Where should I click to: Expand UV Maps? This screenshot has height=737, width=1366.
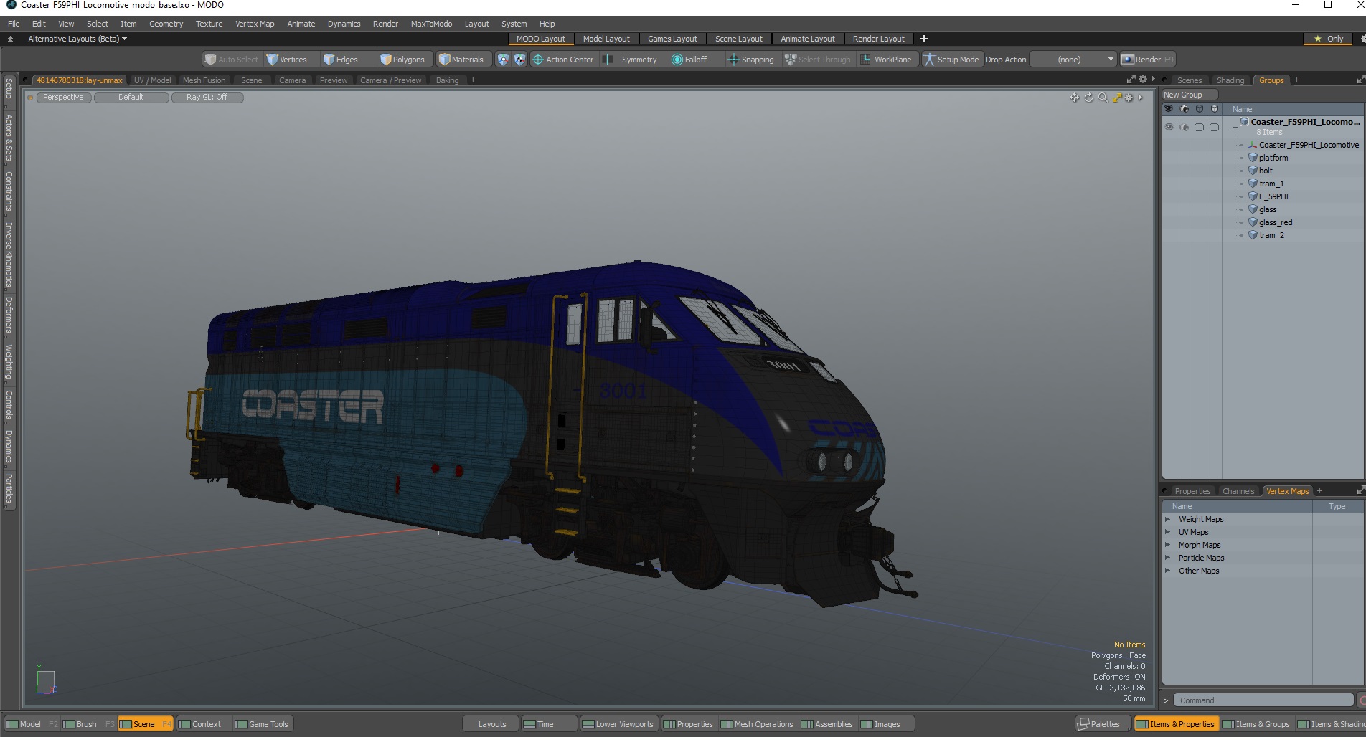click(x=1168, y=532)
